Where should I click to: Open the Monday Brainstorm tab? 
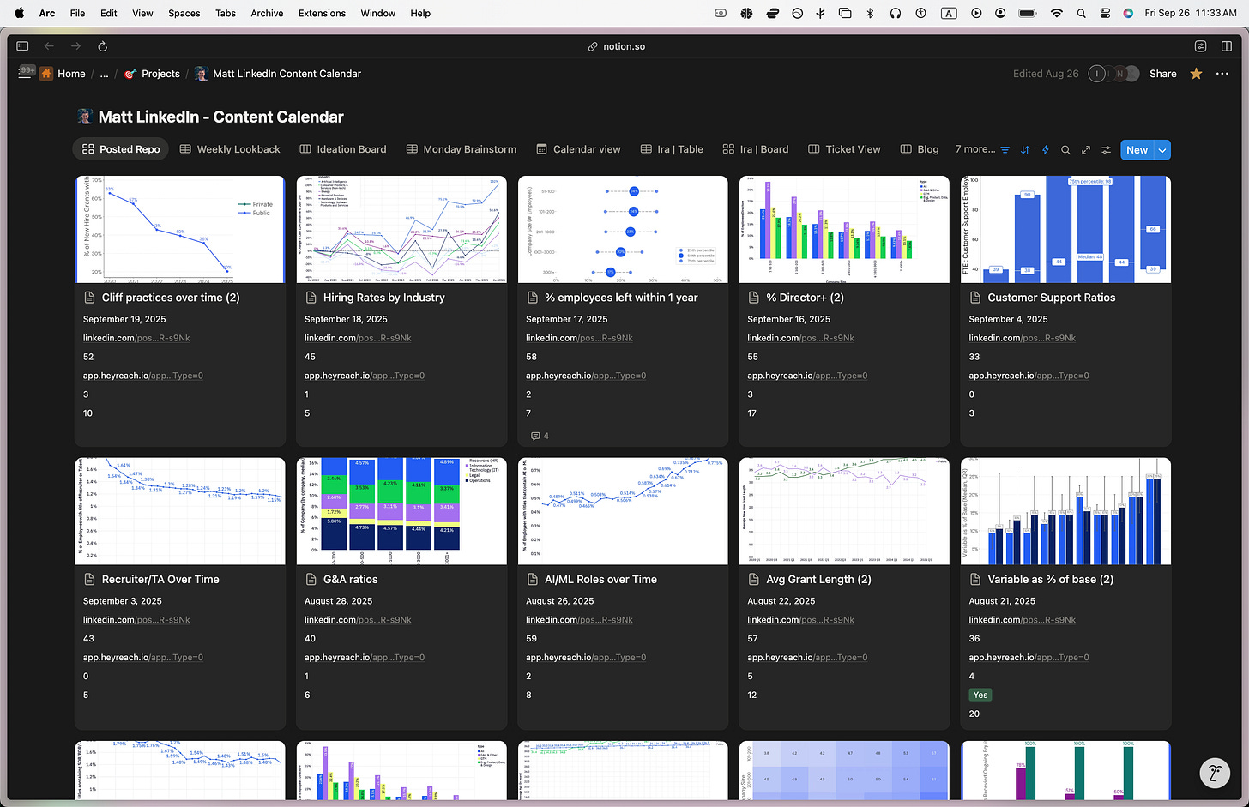point(462,149)
